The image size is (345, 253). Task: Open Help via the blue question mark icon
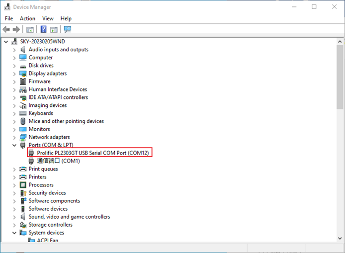tap(43, 29)
